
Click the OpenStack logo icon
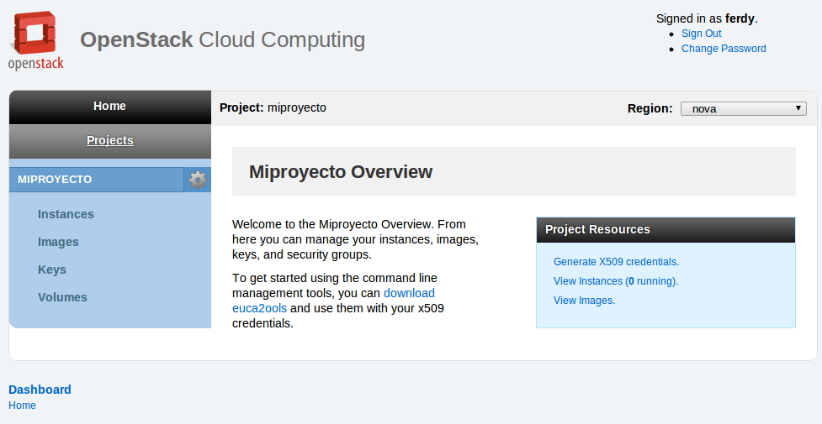pyautogui.click(x=35, y=40)
